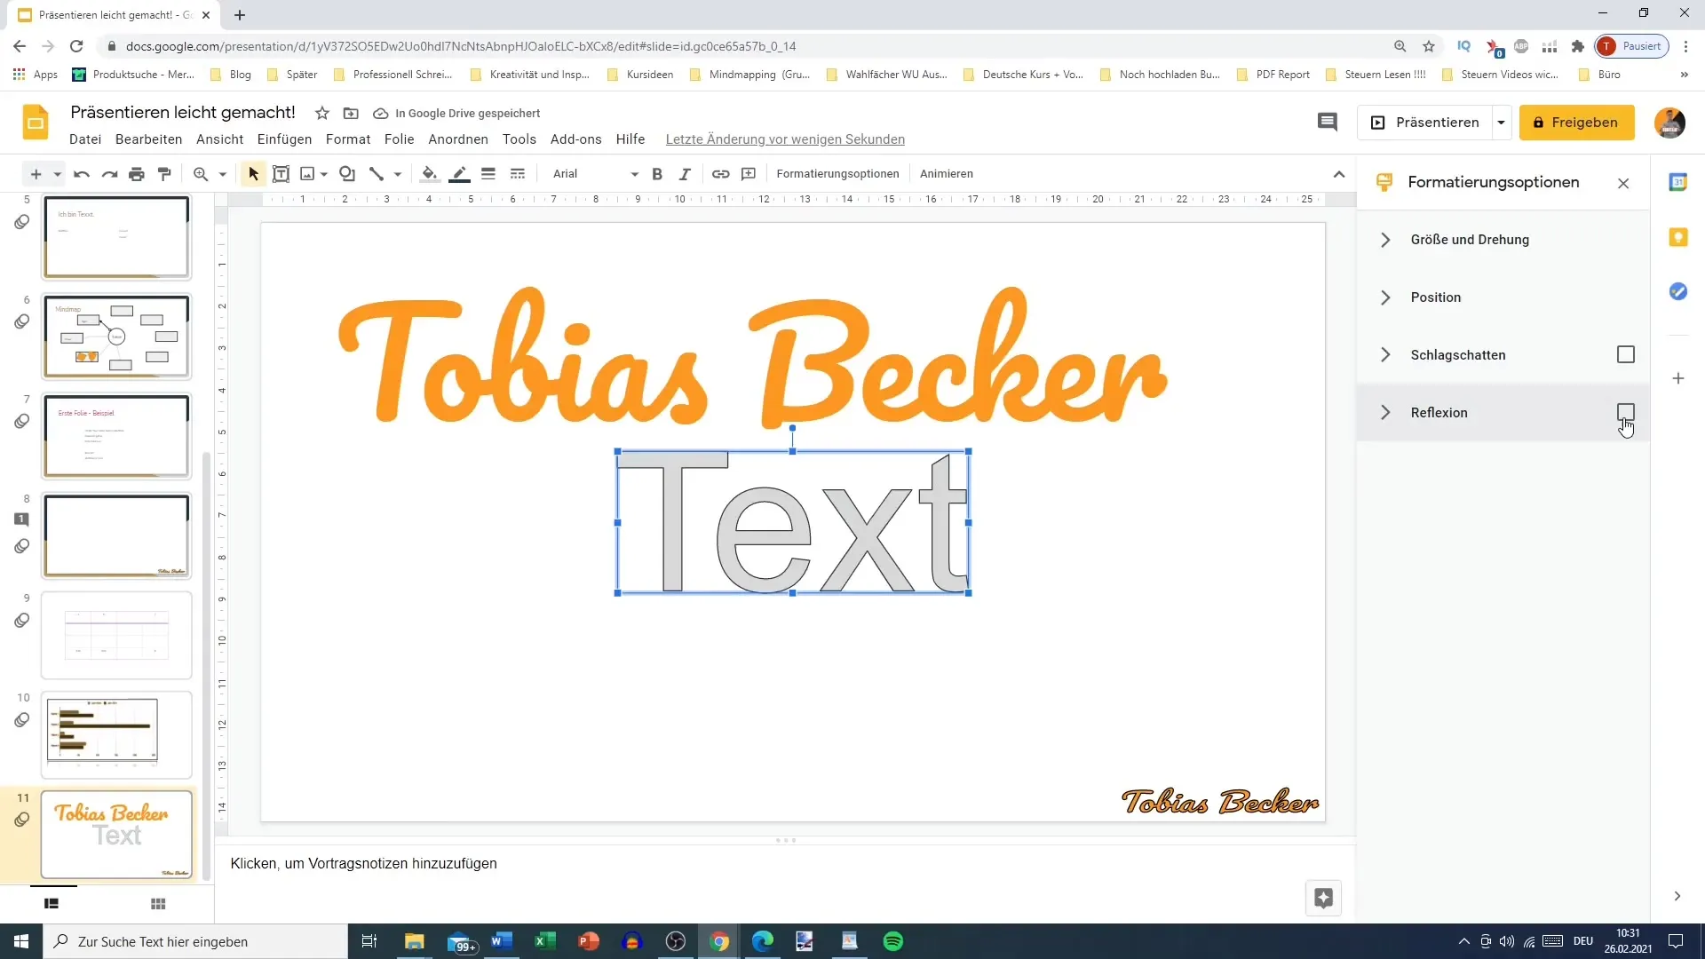Open the Letzte Änderung history link
The image size is (1705, 959).
(785, 139)
